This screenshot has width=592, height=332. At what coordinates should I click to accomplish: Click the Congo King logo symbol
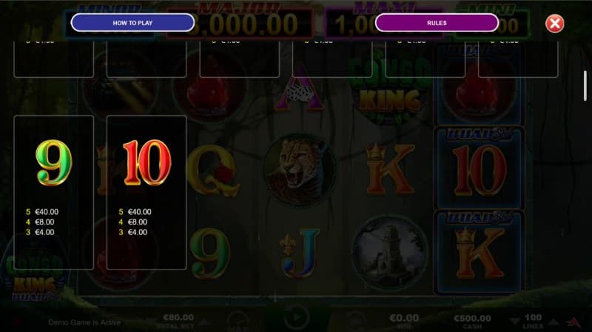[x=390, y=90]
